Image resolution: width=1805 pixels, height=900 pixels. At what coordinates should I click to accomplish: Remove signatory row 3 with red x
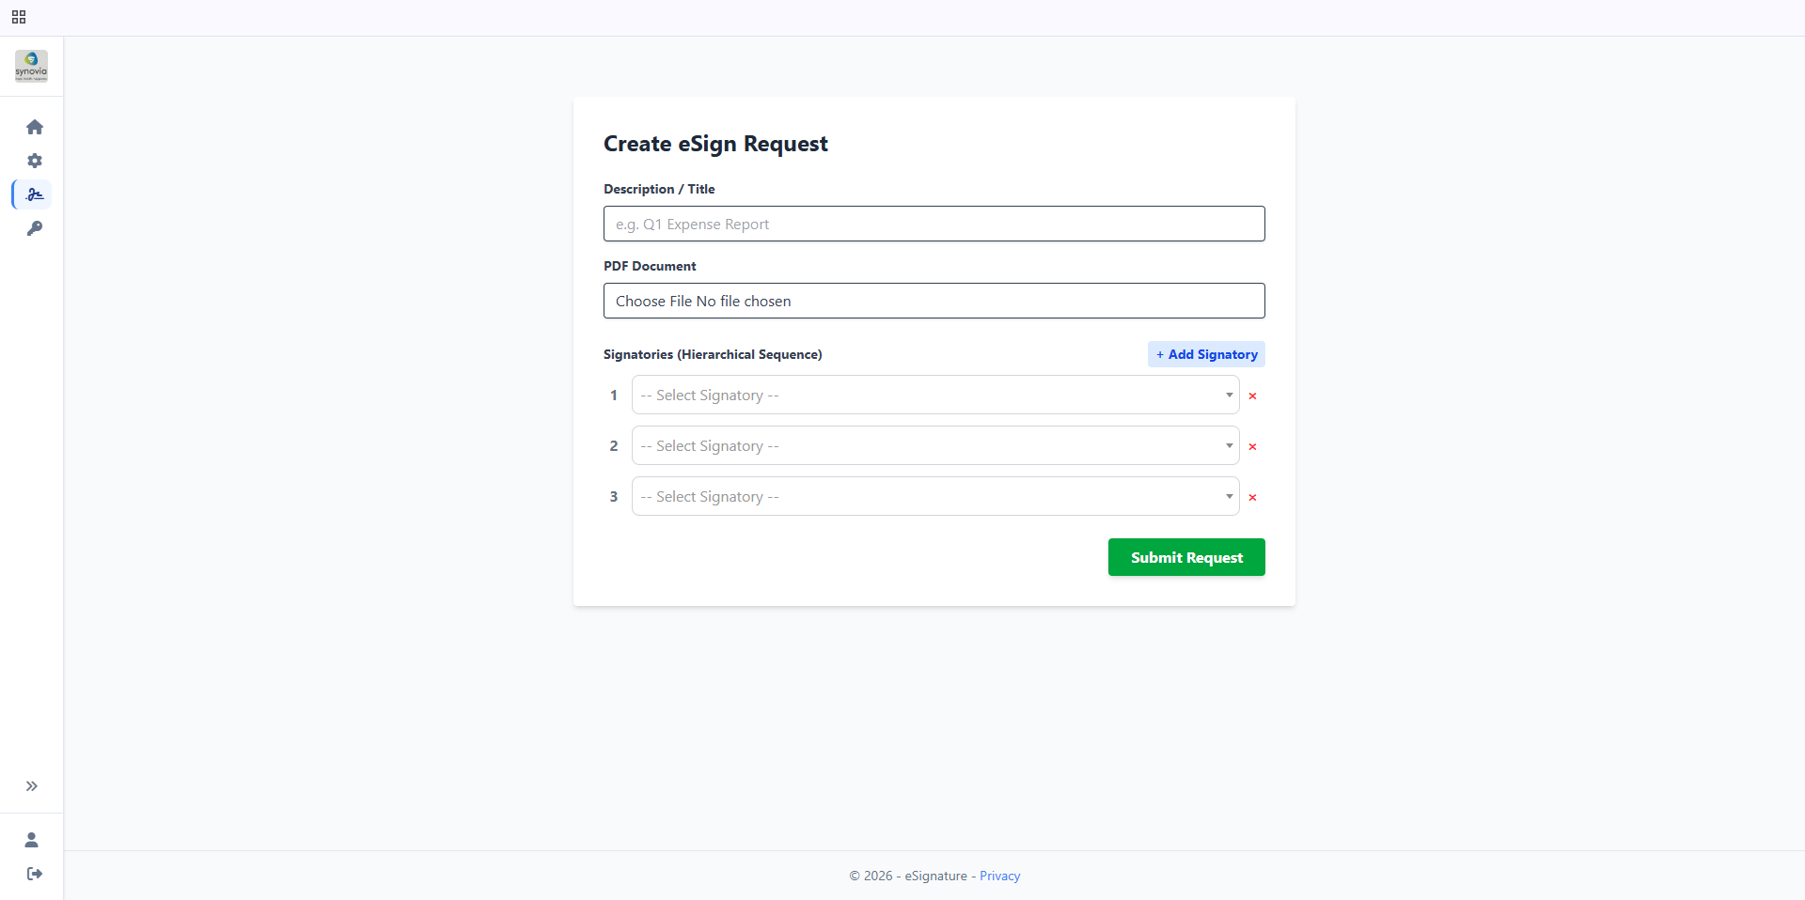click(x=1252, y=498)
